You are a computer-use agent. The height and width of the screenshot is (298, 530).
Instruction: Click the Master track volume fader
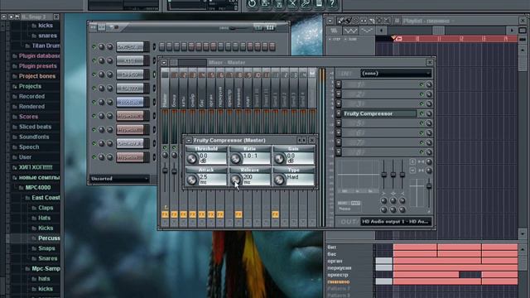point(165,171)
